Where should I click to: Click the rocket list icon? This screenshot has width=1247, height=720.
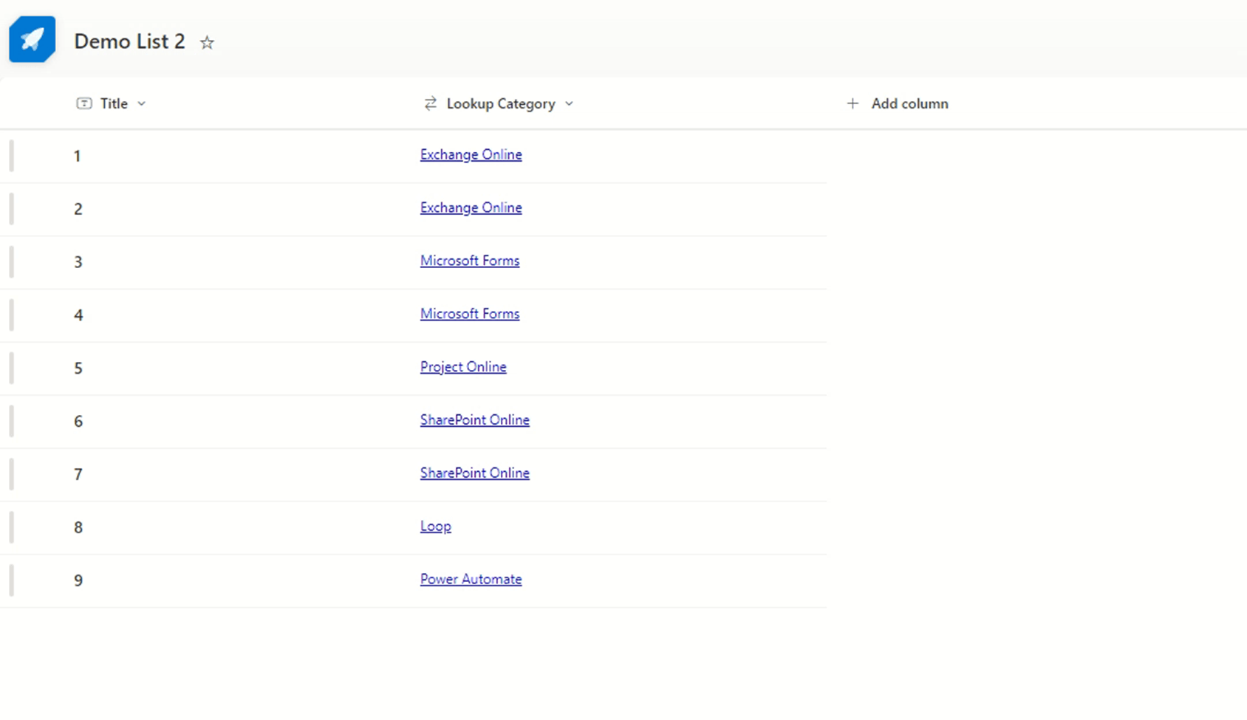tap(32, 39)
